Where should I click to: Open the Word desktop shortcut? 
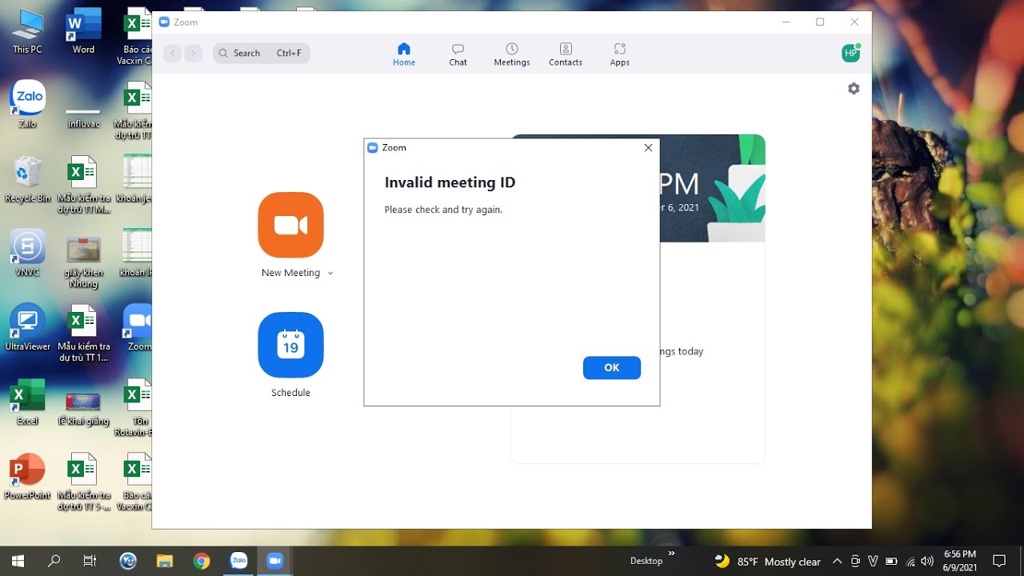[83, 31]
